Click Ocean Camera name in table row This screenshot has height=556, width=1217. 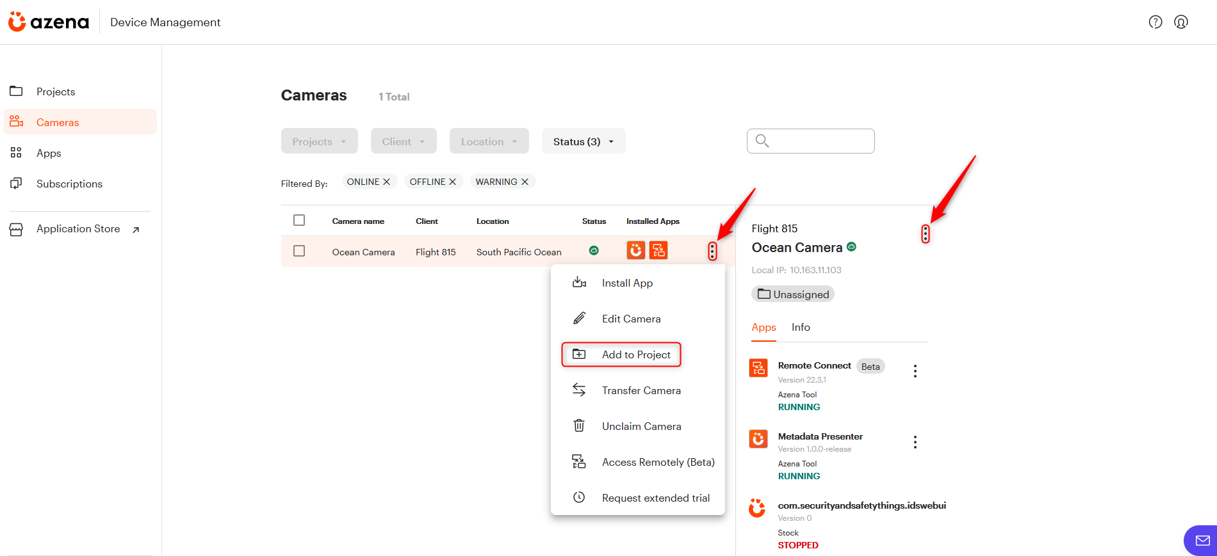[363, 252]
